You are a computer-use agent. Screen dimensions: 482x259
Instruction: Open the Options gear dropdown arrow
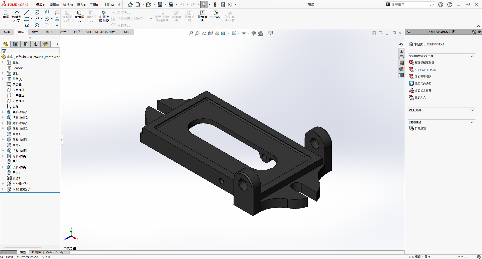point(235,5)
